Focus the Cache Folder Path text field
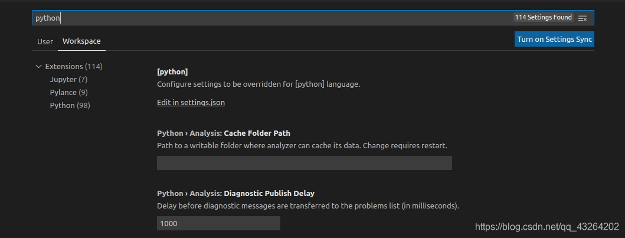This screenshot has width=625, height=238. coord(304,163)
